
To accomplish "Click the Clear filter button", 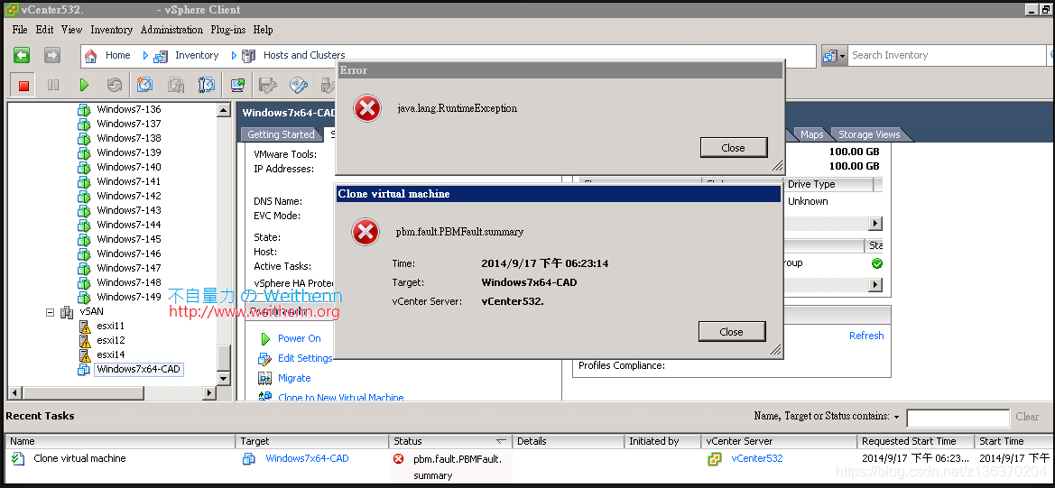I will point(1027,417).
